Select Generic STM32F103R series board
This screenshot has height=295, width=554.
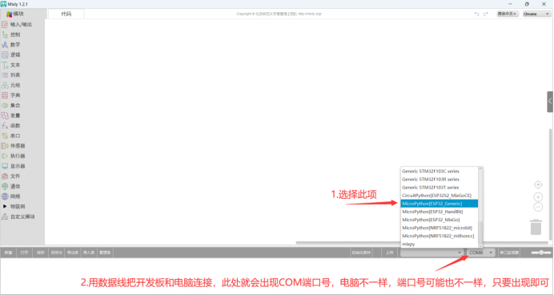click(440, 180)
